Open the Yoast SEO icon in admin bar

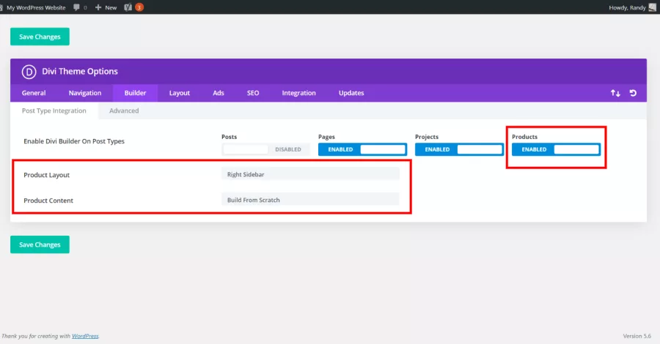[x=128, y=7]
